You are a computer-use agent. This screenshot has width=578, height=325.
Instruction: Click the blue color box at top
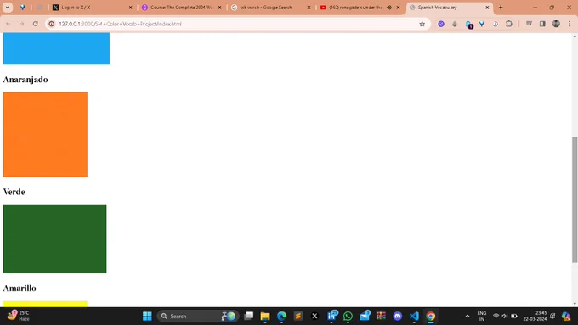[x=56, y=48]
